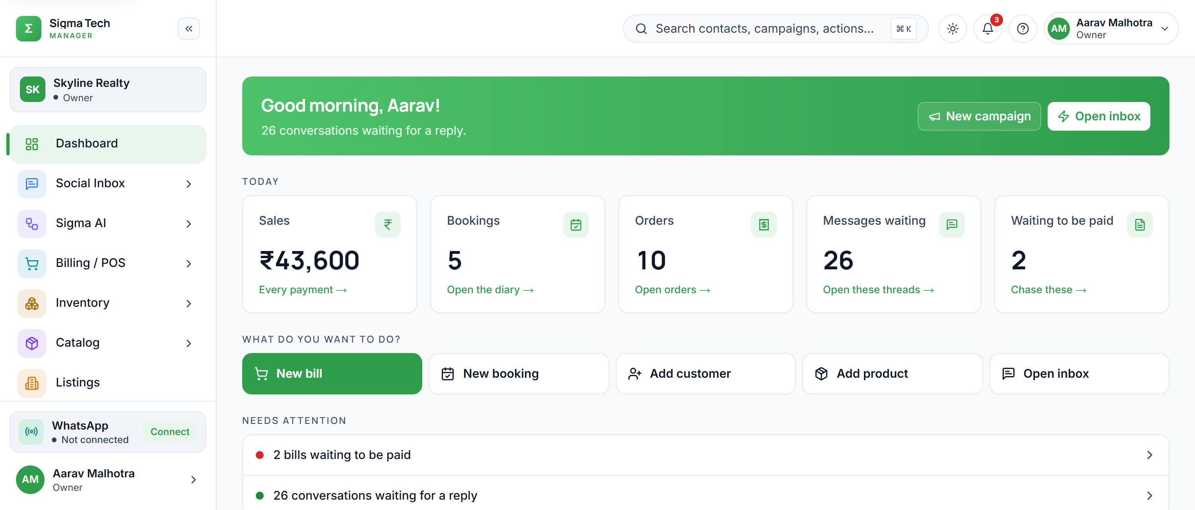
Task: Open the 2 bills waiting to be paid row
Action: (x=705, y=455)
